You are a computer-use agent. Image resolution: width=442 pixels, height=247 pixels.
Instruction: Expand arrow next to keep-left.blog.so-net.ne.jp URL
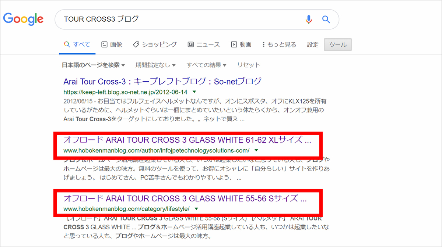[194, 92]
